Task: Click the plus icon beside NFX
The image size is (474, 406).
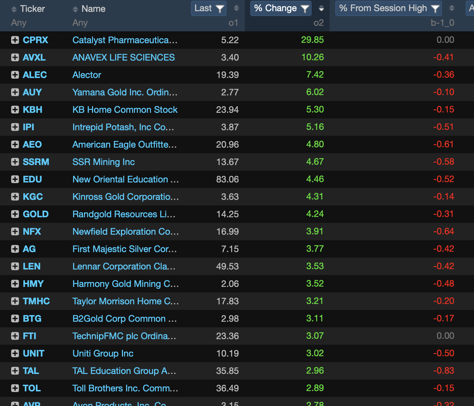Action: point(15,232)
